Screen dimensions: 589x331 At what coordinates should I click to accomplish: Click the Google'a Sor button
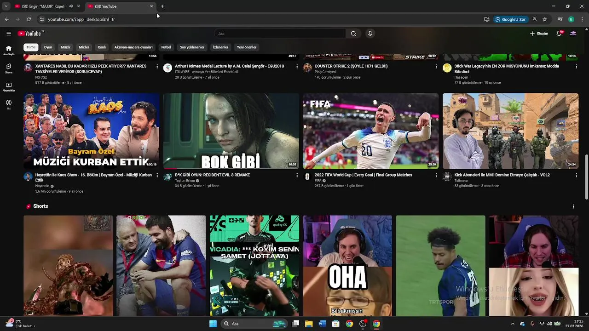(510, 19)
